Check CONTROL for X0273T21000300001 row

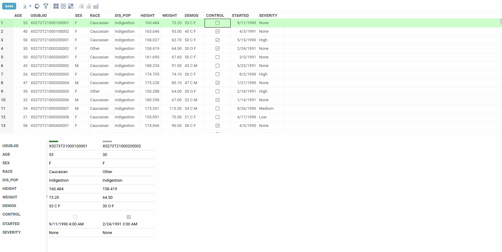tap(217, 57)
